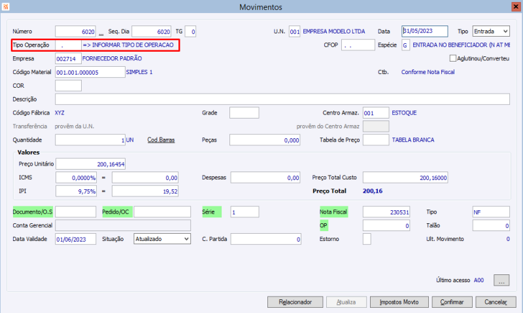Click the INFORMAR TIPO DE OPERACAO text
This screenshot has width=523, height=313.
(x=133, y=45)
